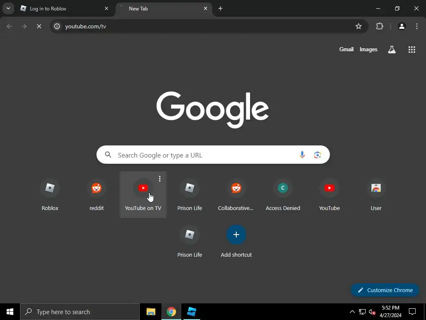Click the Google logo
Screen dimensions: 426x320
coord(213,110)
